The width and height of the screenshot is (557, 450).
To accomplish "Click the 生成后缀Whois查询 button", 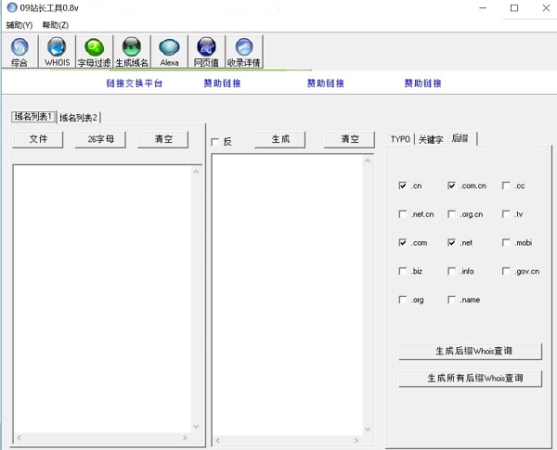I will coord(471,351).
